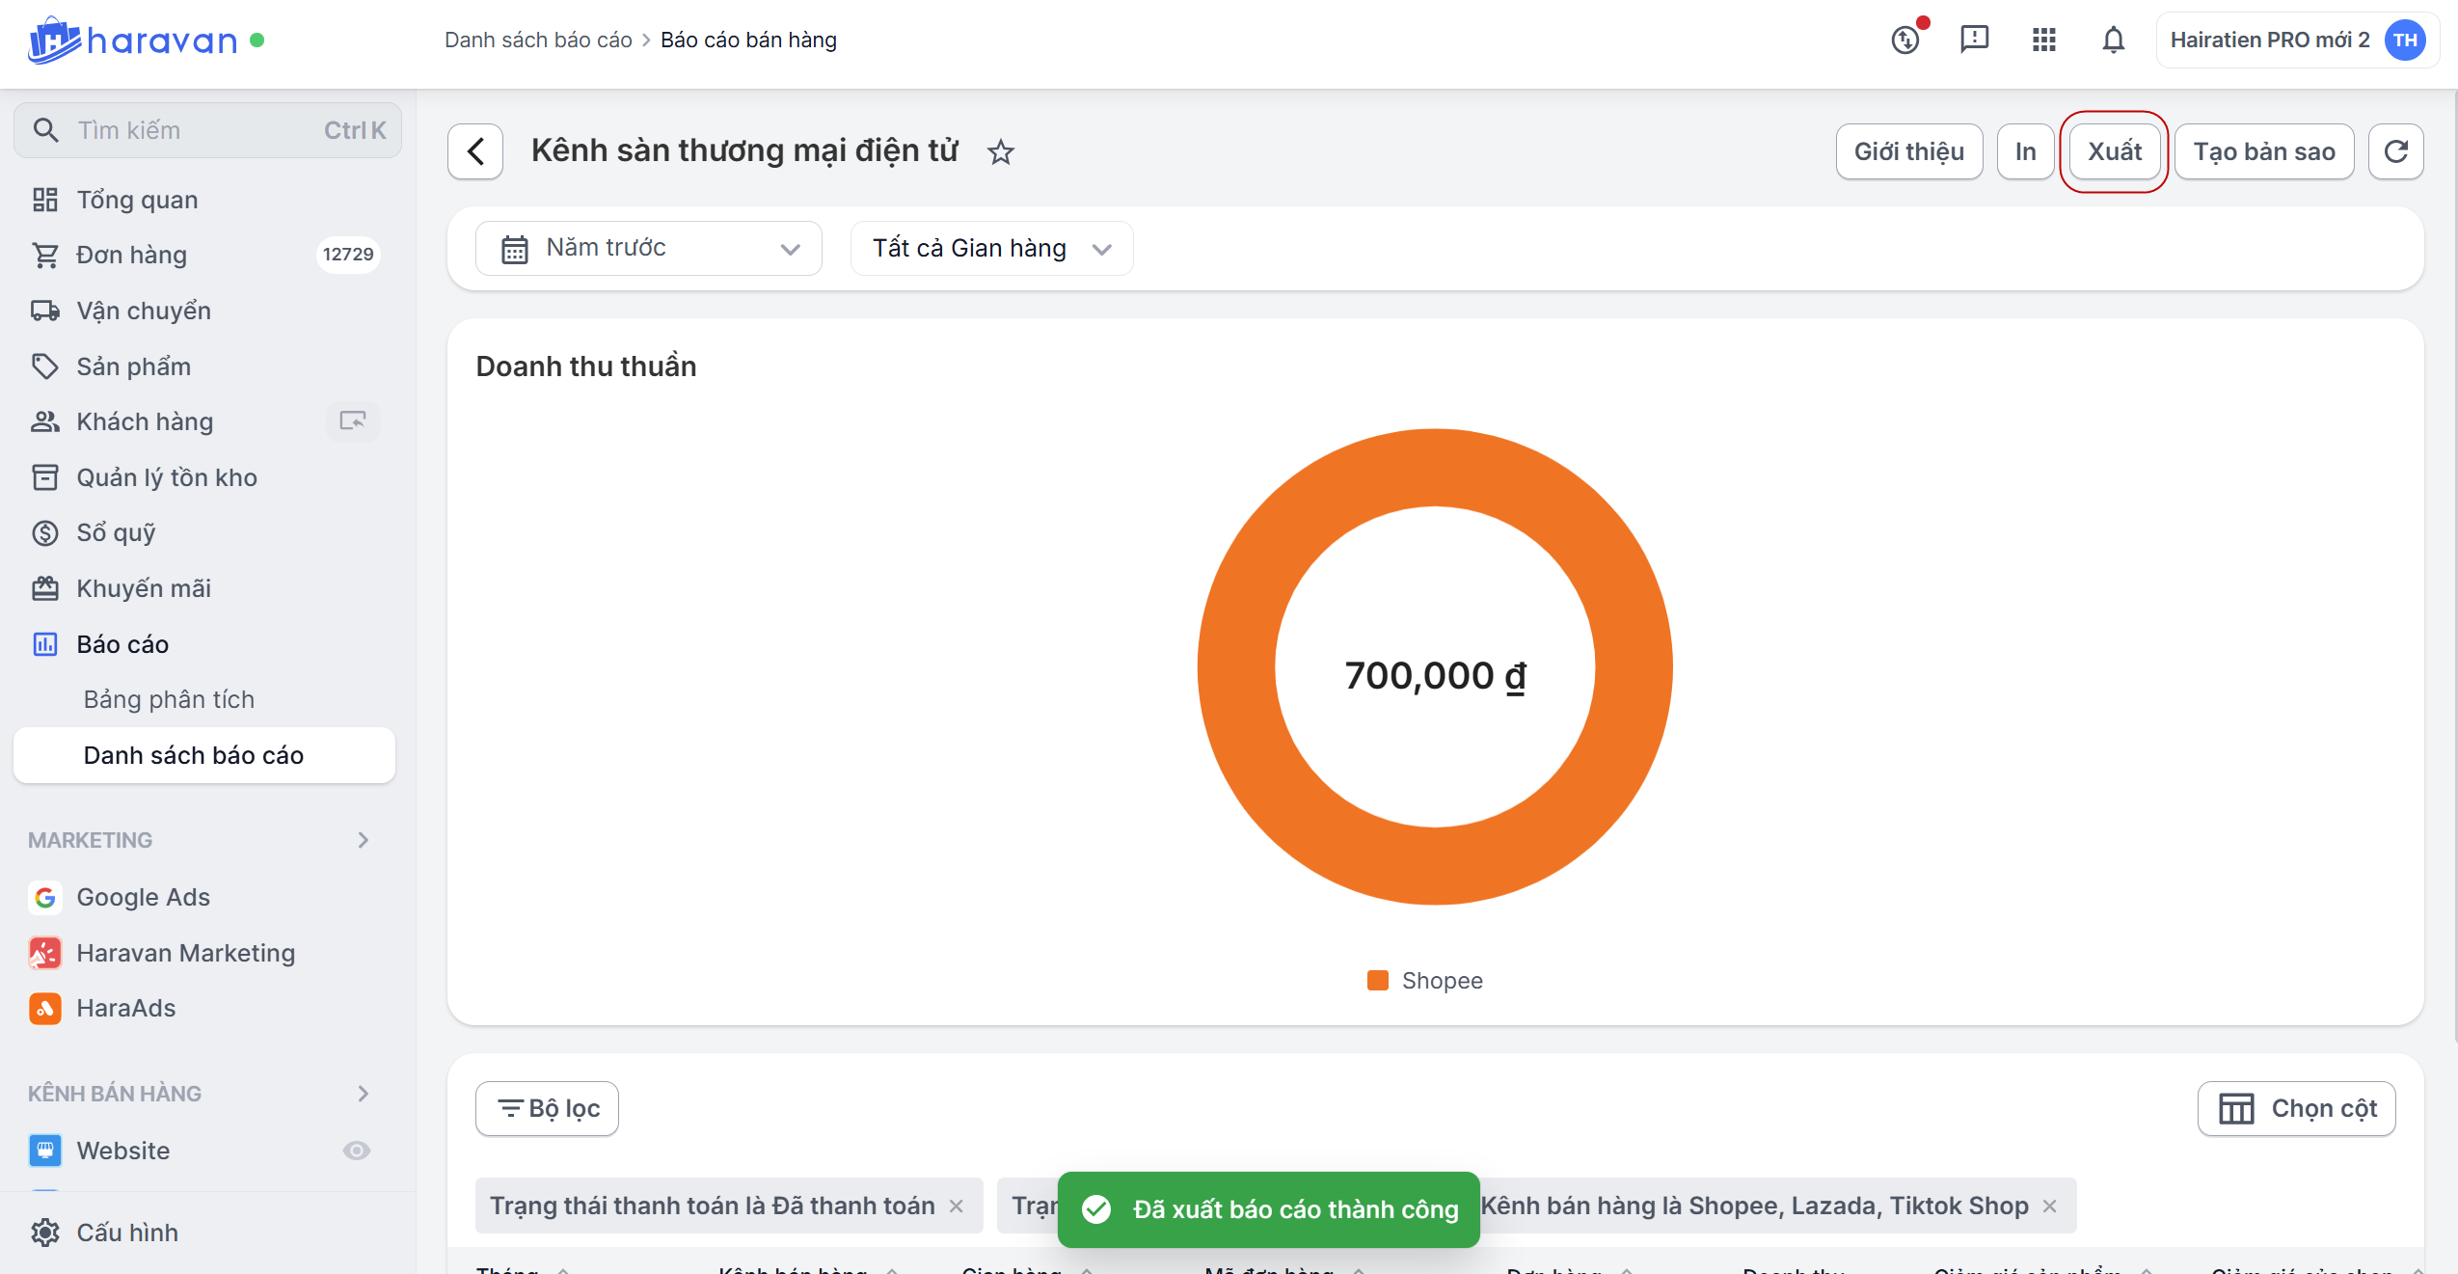Screen dimensions: 2458x1274
Task: Remove the Kênh bán hàng filter tag
Action: pos(2050,1206)
